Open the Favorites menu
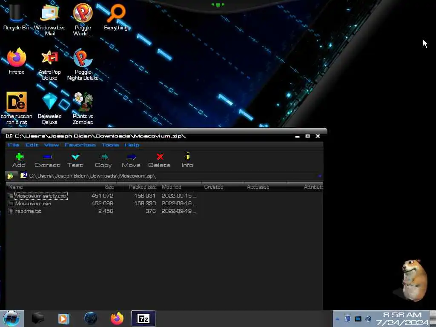 (x=80, y=145)
